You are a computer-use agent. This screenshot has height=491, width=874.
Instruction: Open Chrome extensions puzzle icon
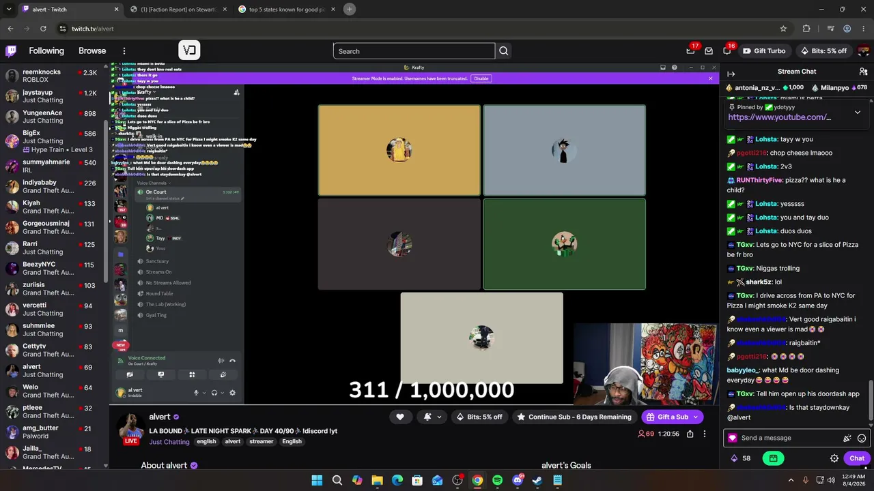[x=806, y=29]
